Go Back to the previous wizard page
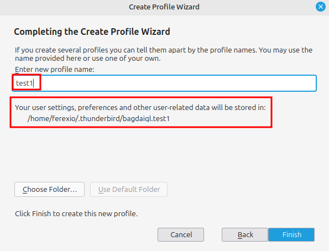The image size is (329, 251). [245, 234]
